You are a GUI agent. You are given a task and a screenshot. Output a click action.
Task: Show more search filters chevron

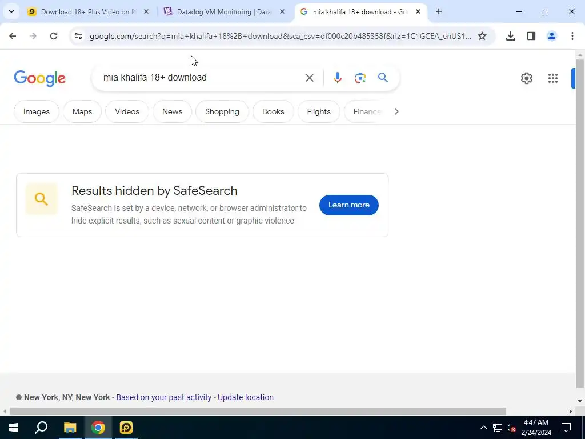396,111
